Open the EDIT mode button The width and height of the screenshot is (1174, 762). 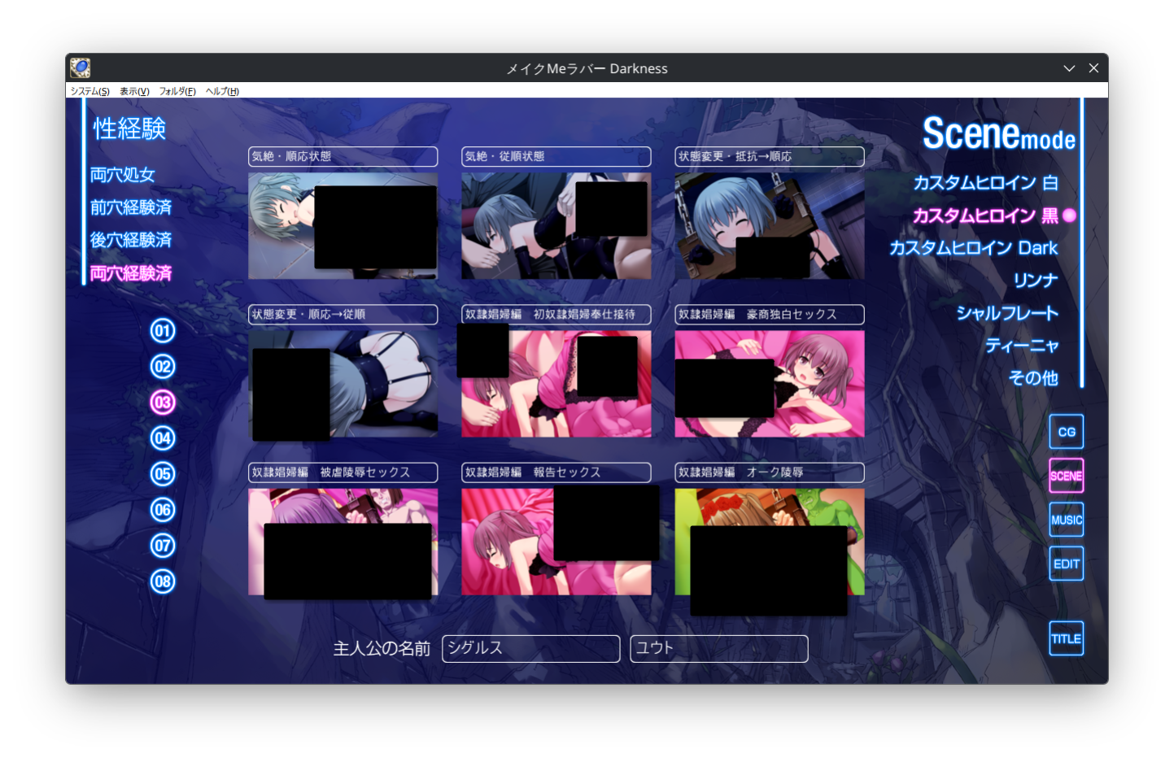point(1067,564)
